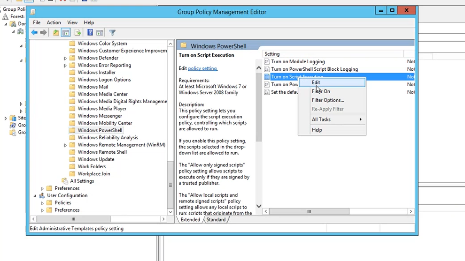Choose Help from the context menu
This screenshot has width=465, height=261.
click(332, 130)
